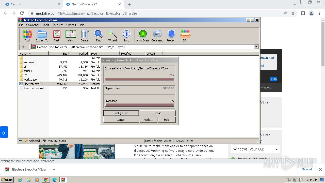Click the Info toolbar icon

(126, 36)
